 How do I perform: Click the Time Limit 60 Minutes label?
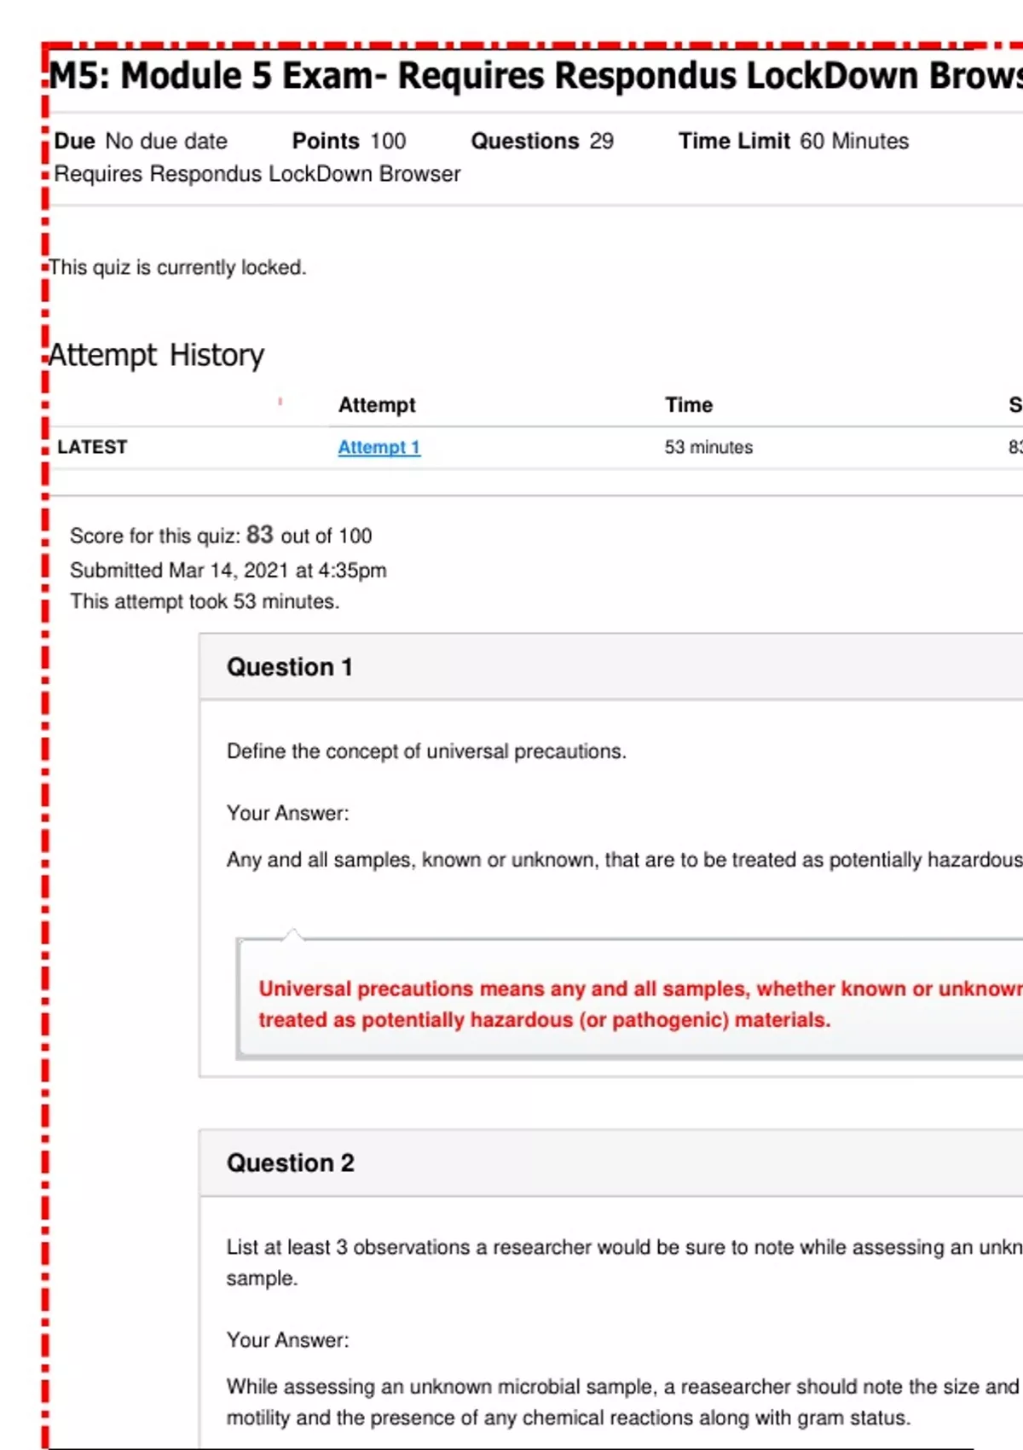793,141
